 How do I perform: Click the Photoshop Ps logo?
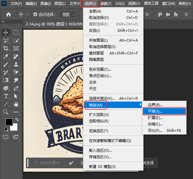[x=4, y=4]
